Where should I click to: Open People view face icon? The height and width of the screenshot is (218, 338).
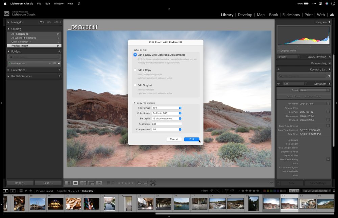tap(99, 183)
